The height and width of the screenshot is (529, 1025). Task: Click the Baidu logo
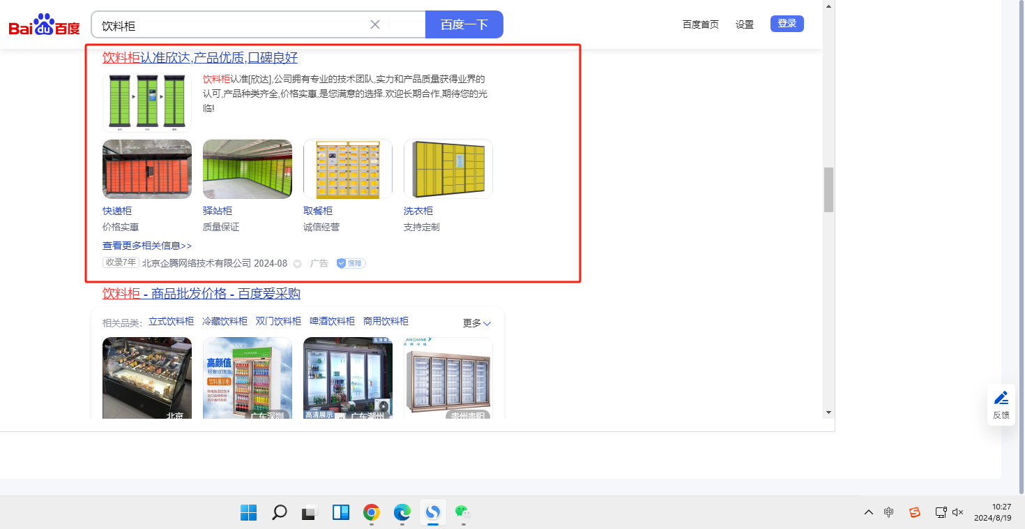pyautogui.click(x=45, y=25)
